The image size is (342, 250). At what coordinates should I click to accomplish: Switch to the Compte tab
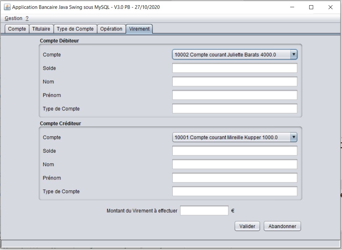17,29
